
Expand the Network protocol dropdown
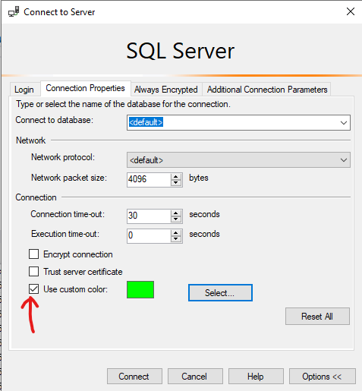(343, 160)
